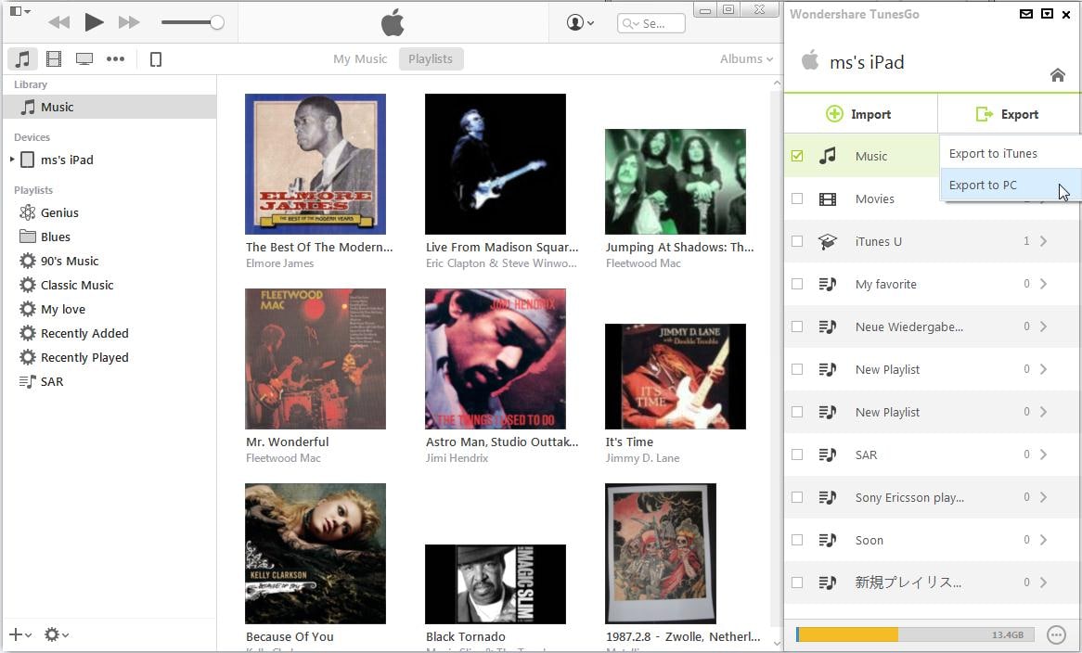
Task: Skip to next track in iTunes
Action: [129, 22]
